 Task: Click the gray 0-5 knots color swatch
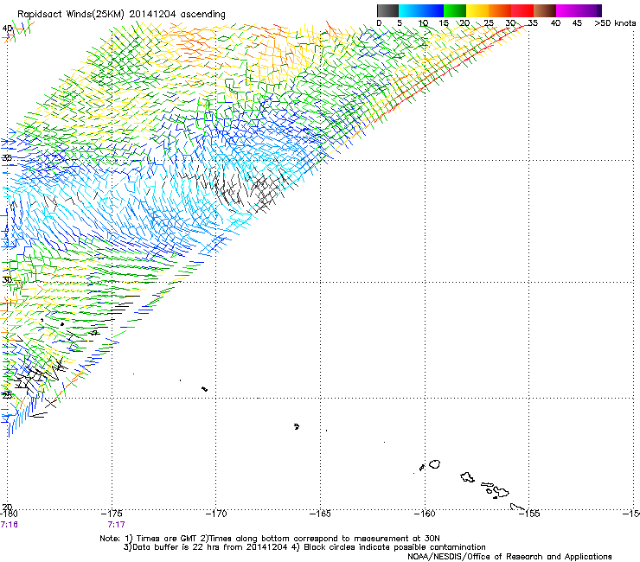(x=387, y=10)
